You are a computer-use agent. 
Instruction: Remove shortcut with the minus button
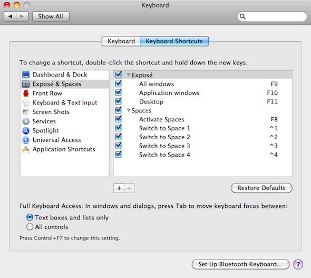[x=129, y=188]
